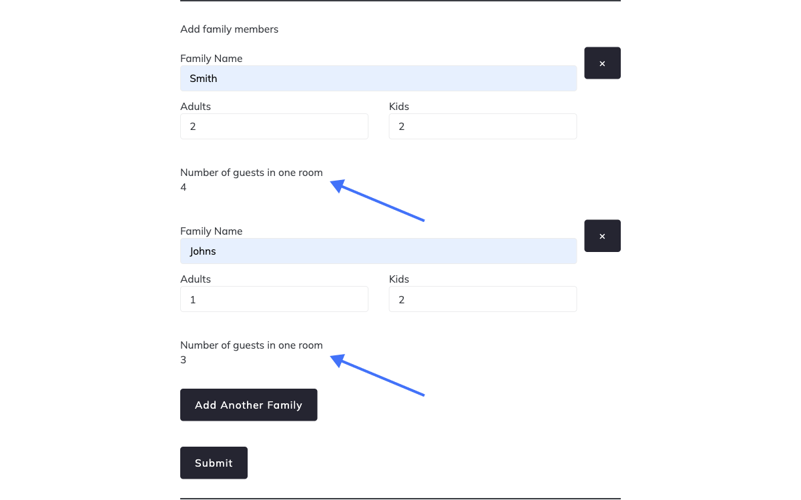Click the guest count 3 for Johns' room
The image size is (801, 500).
tap(183, 360)
